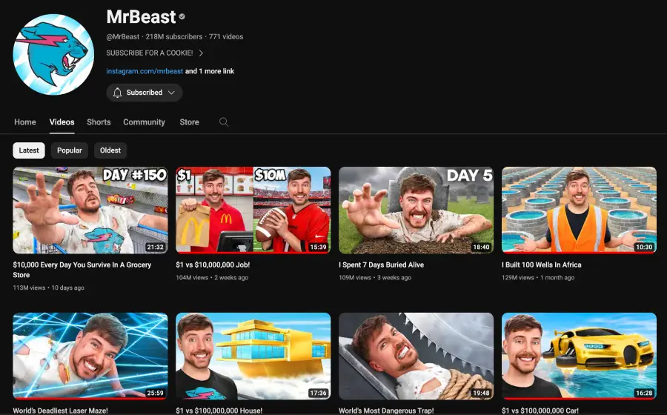Click '104M views • 2 weeks ago' text
Screen dimensions: 667x415
point(212,278)
